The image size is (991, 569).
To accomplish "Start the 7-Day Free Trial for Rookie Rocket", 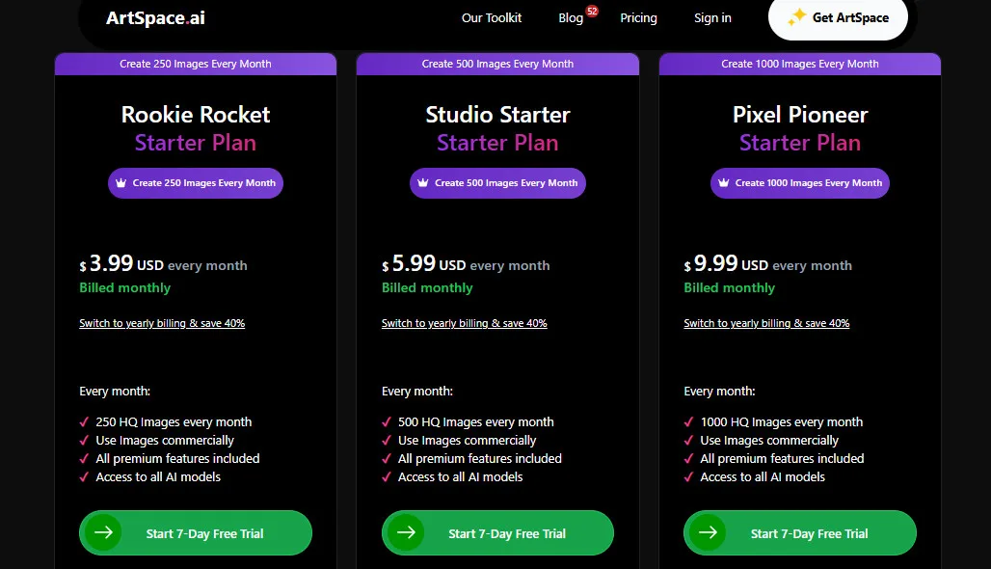I will [x=196, y=532].
